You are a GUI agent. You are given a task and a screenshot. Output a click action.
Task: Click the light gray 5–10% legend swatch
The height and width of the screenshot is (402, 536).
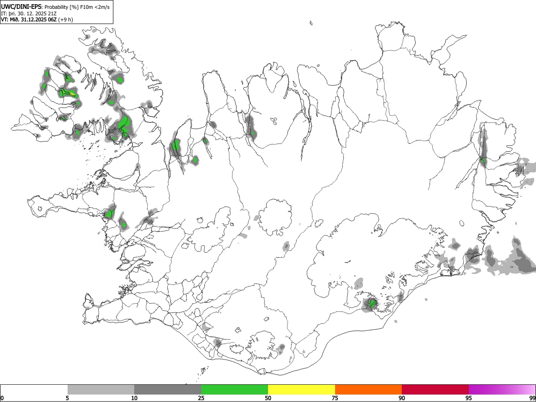(101, 390)
